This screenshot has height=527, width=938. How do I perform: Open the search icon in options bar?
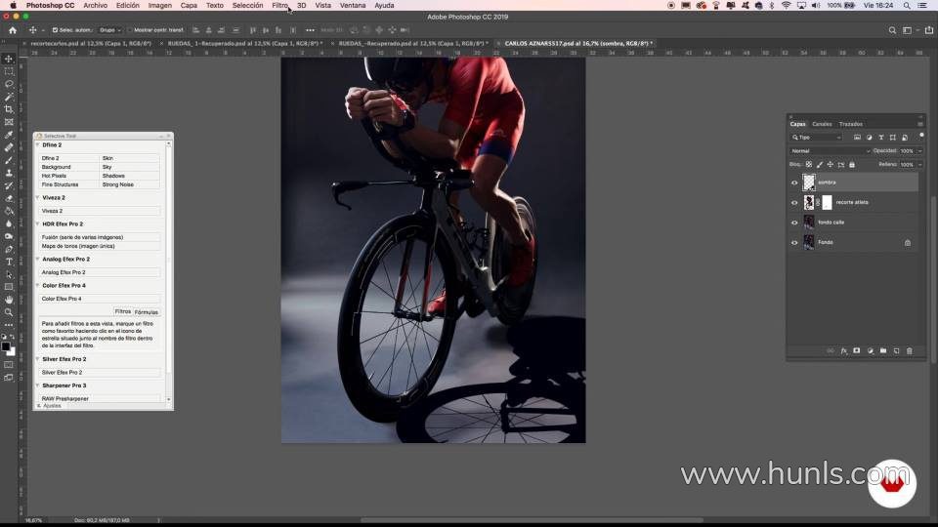(x=892, y=30)
